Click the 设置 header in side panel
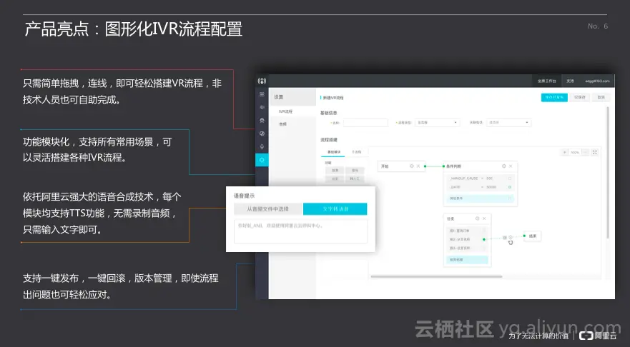 pyautogui.click(x=292, y=97)
